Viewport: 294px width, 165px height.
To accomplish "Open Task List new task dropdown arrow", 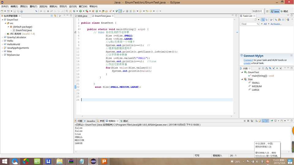I will (x=258, y=20).
